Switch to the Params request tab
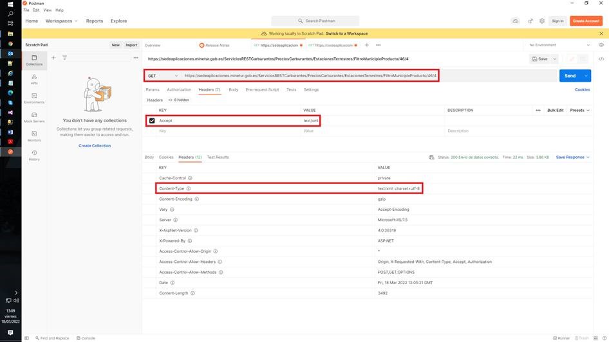Image resolution: width=609 pixels, height=342 pixels. (153, 89)
